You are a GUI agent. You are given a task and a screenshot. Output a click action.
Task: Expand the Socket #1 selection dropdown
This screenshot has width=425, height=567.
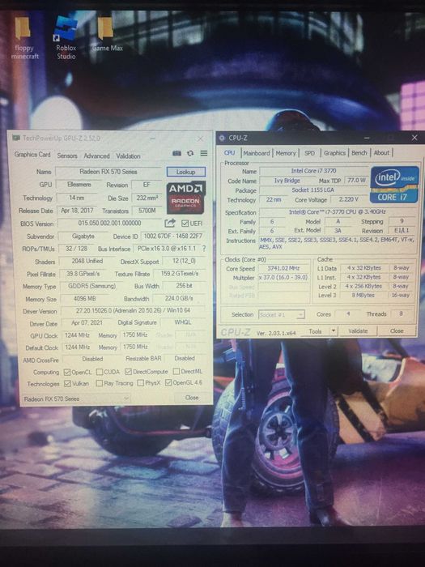(282, 314)
